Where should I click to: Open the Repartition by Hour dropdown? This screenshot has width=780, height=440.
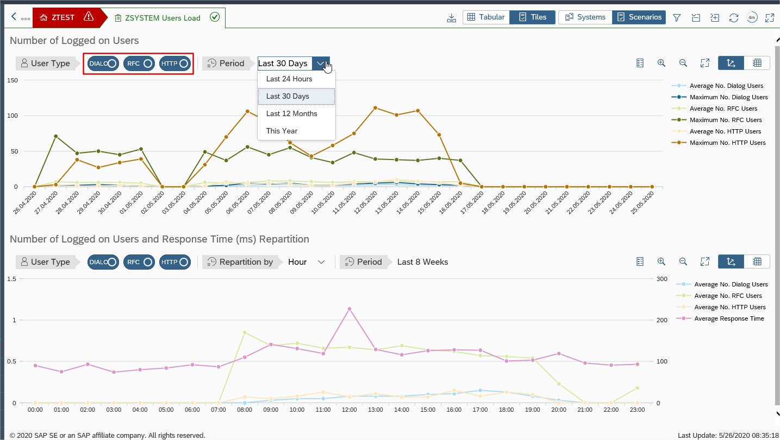coord(321,262)
